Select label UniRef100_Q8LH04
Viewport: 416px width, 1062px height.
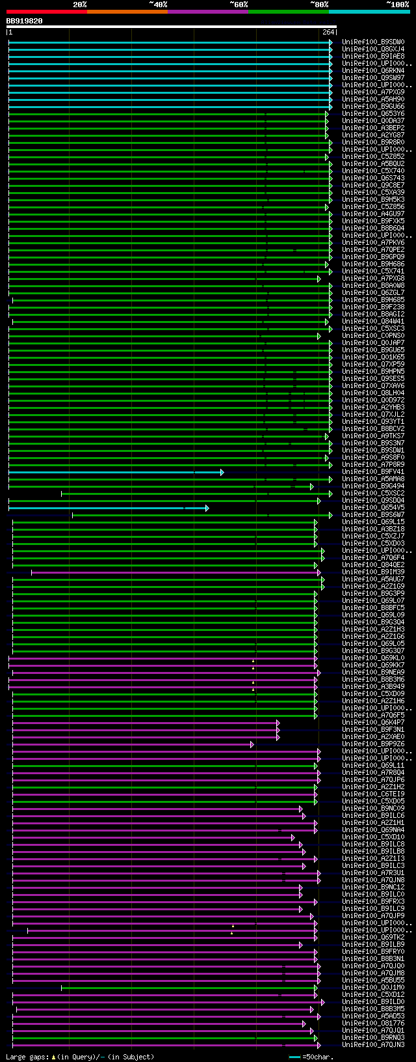[x=373, y=393]
